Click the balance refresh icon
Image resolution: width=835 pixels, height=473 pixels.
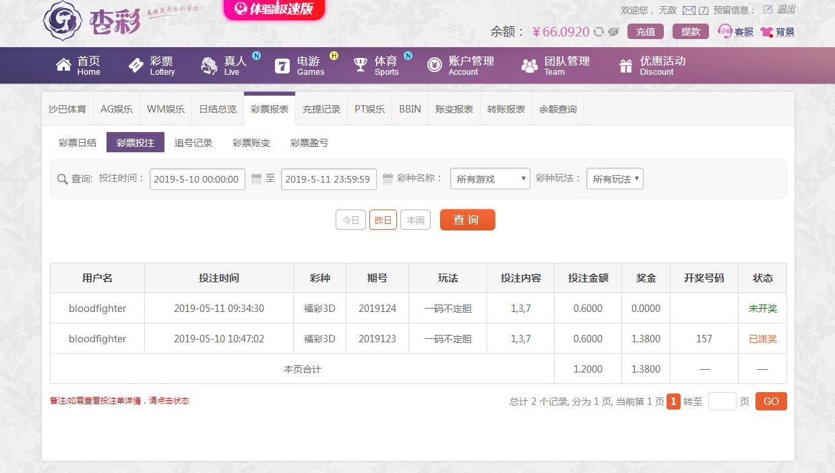pos(598,32)
